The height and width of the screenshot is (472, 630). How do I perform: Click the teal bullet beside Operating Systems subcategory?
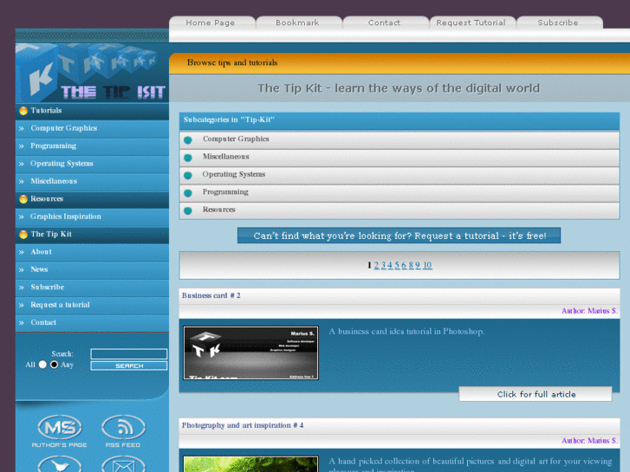pos(188,175)
